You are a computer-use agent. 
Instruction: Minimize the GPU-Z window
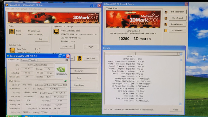click(x=60, y=56)
